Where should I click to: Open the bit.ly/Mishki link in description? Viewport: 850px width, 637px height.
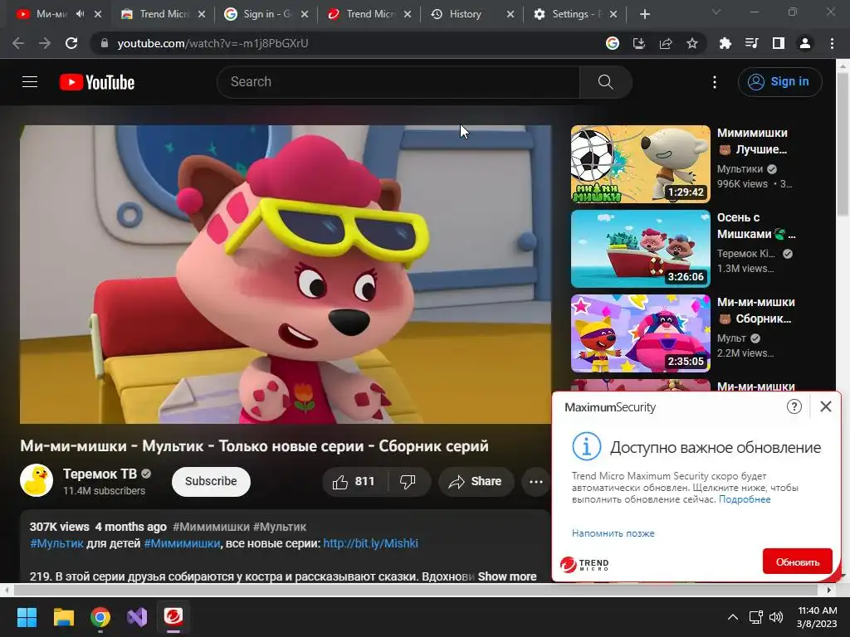point(370,543)
